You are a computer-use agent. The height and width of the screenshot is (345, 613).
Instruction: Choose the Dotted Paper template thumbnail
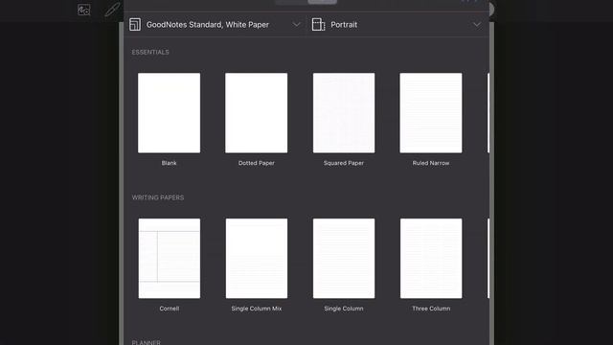pyautogui.click(x=256, y=113)
